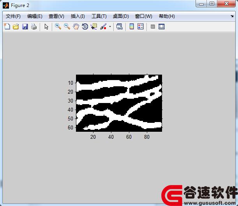Insert a legend with toolbar icon

pyautogui.click(x=141, y=26)
